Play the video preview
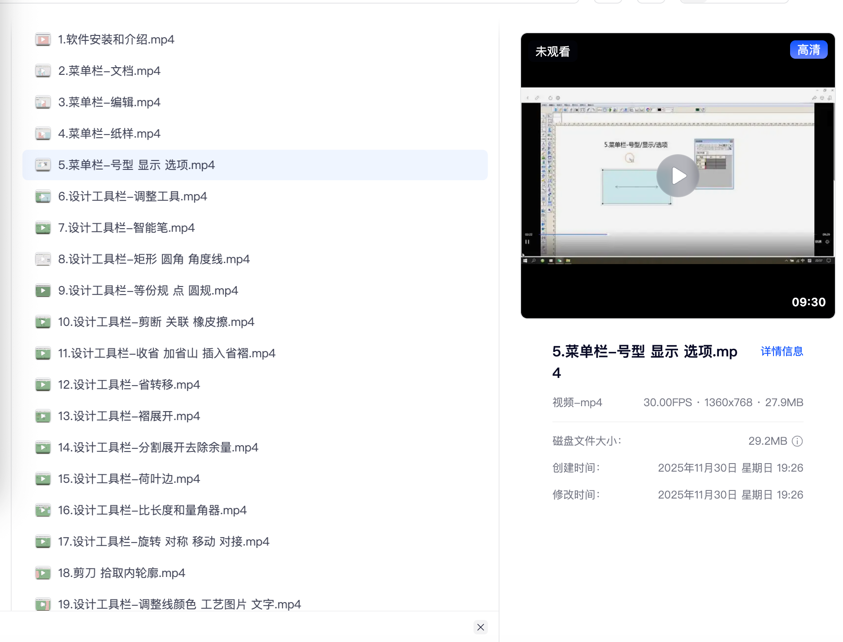Image resolution: width=843 pixels, height=642 pixels. point(678,176)
